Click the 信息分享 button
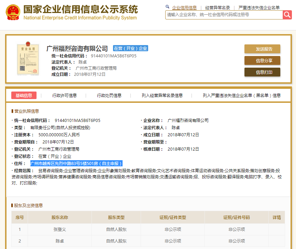This screenshot has height=249, width=296. click(262, 60)
